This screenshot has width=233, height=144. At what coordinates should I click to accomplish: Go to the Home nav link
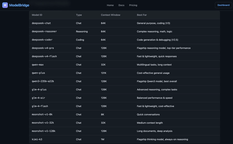click(110, 5)
